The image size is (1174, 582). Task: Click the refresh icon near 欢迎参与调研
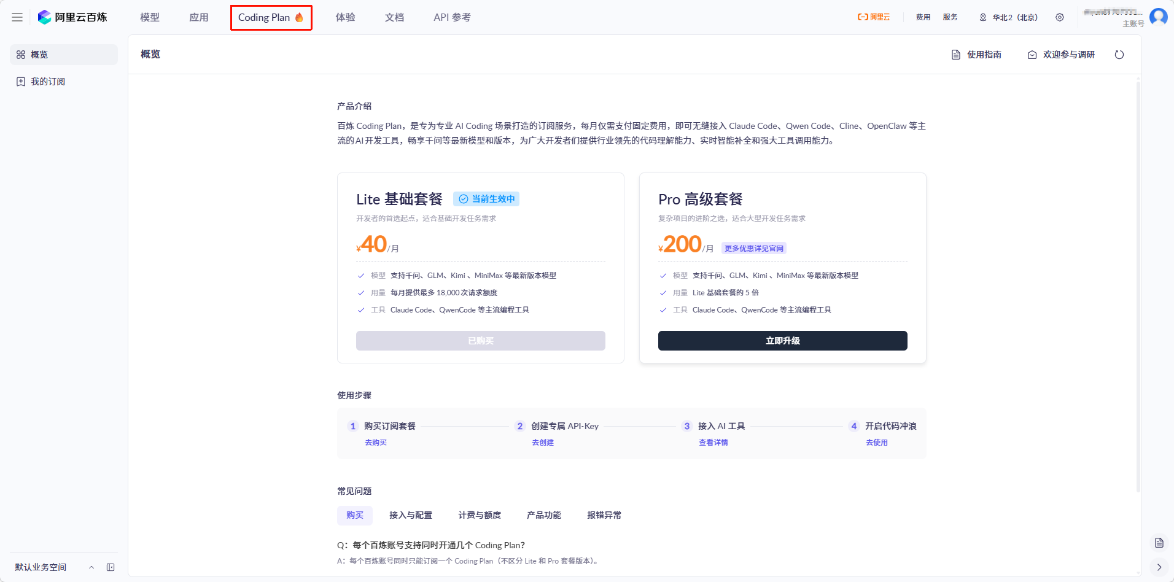(x=1119, y=54)
